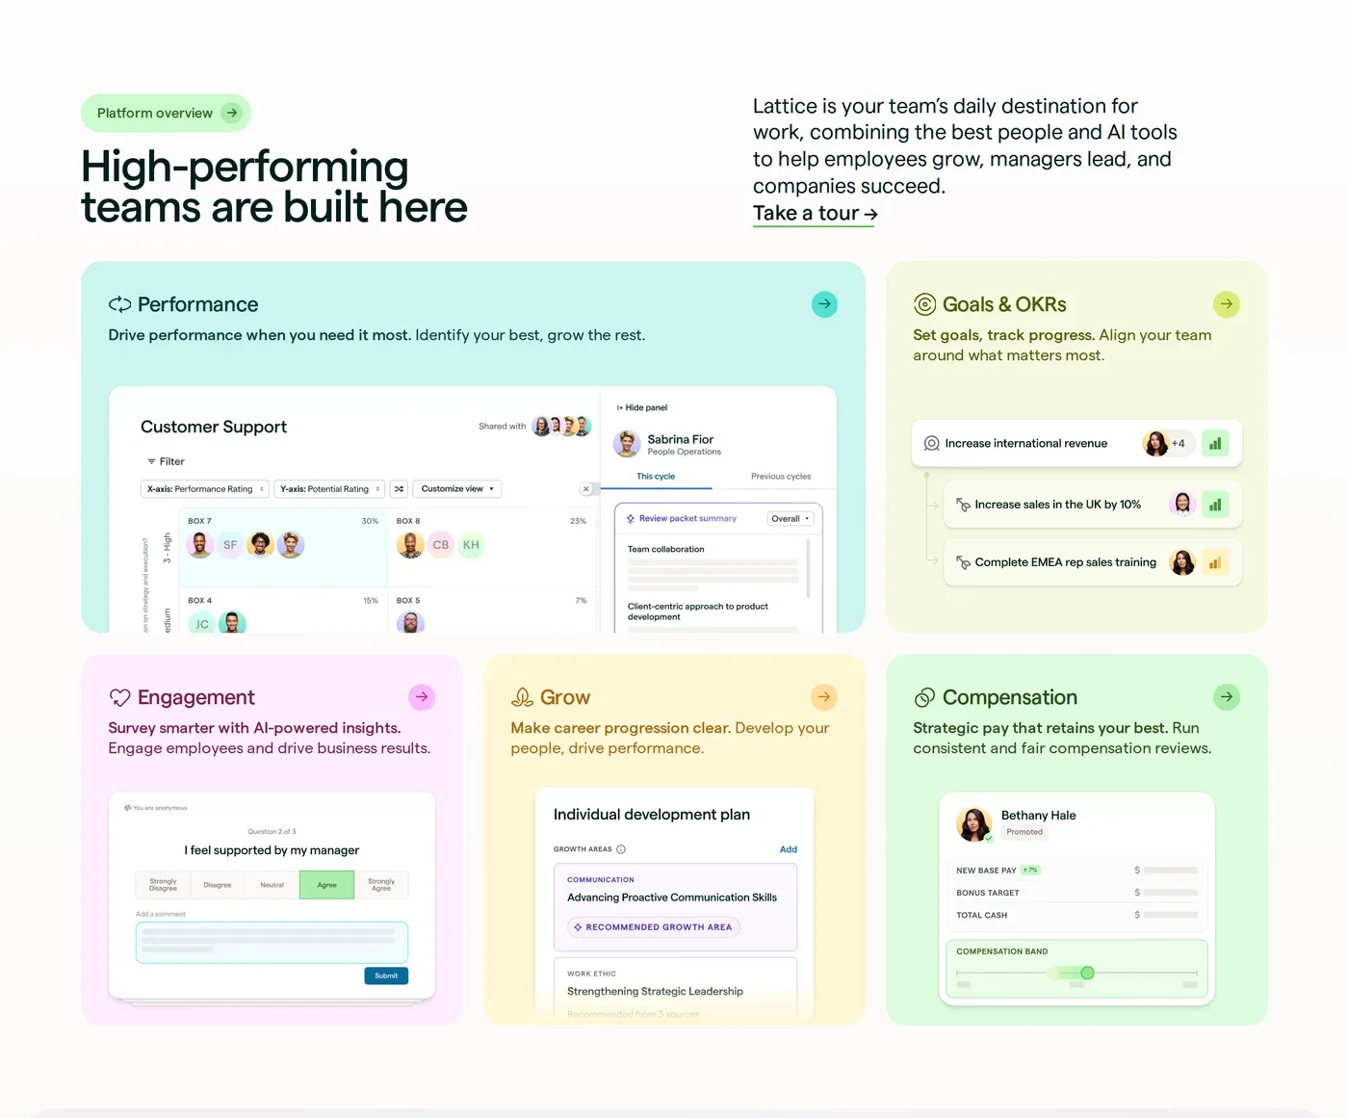Click the +7% badge next to New Base Pay
Viewport: 1348px width, 1118px height.
click(x=1030, y=871)
